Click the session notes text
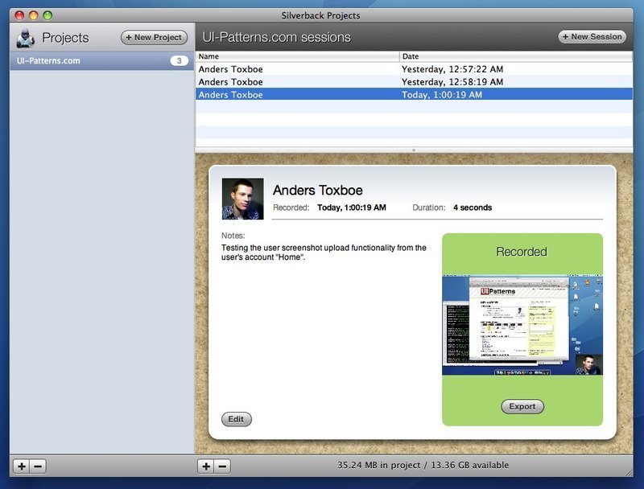The width and height of the screenshot is (644, 489). [324, 253]
